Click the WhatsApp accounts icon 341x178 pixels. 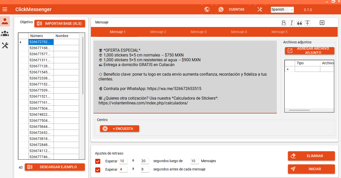point(221,10)
